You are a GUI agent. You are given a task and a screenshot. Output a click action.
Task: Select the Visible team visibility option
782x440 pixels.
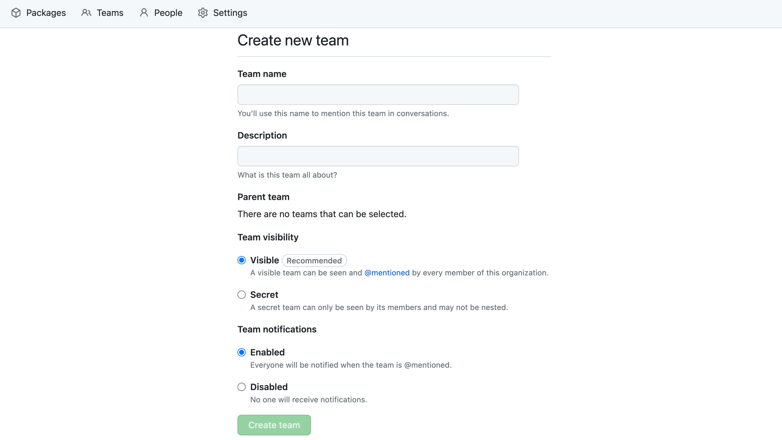coord(241,260)
